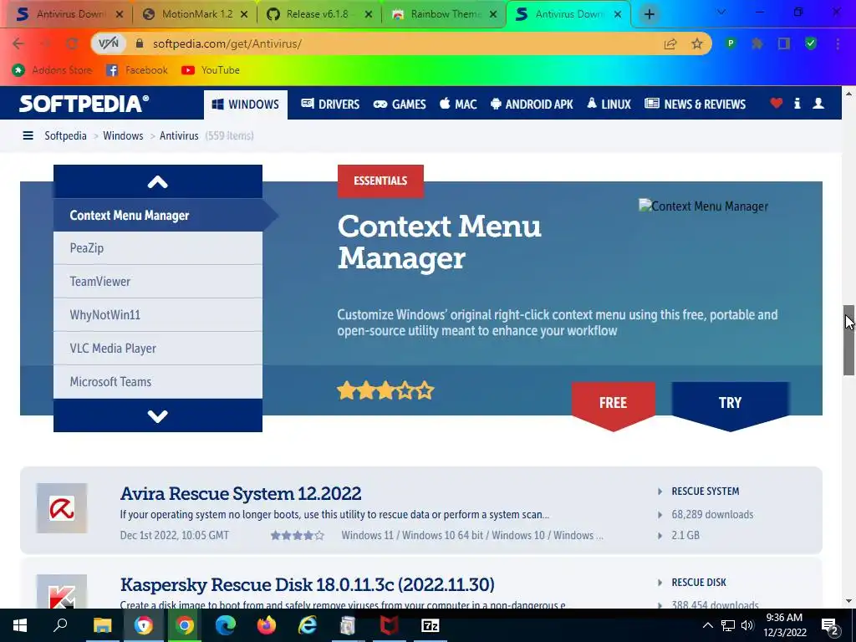Go back with the browser back arrow

coord(18,43)
